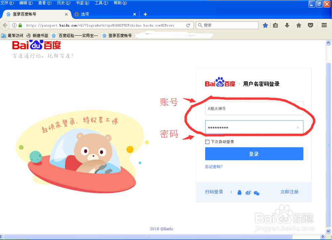Enable the 下次自动登录 checkbox
The width and height of the screenshot is (332, 240).
point(207,142)
